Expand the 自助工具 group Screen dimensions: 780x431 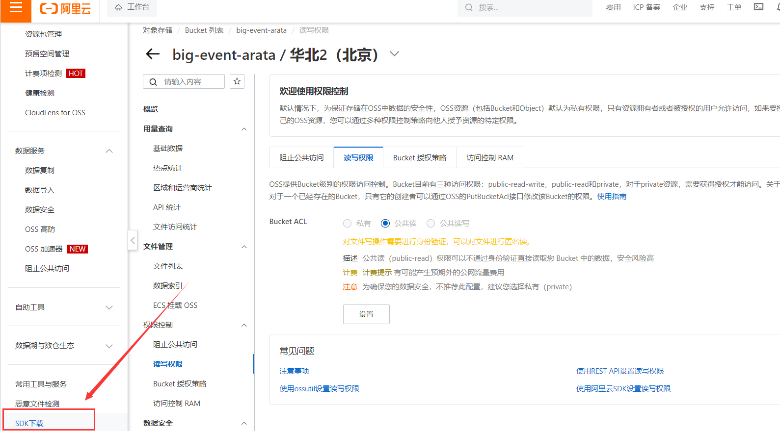(x=109, y=307)
